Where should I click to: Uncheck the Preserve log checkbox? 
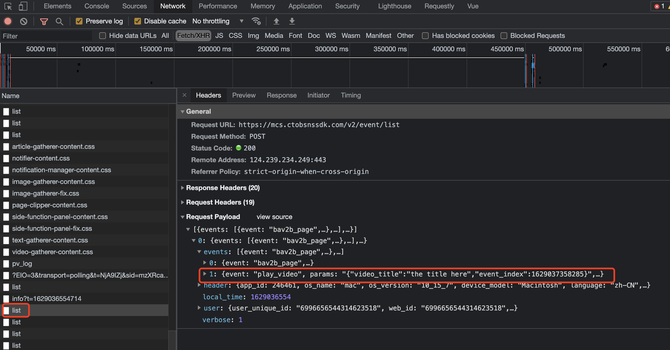tap(79, 21)
